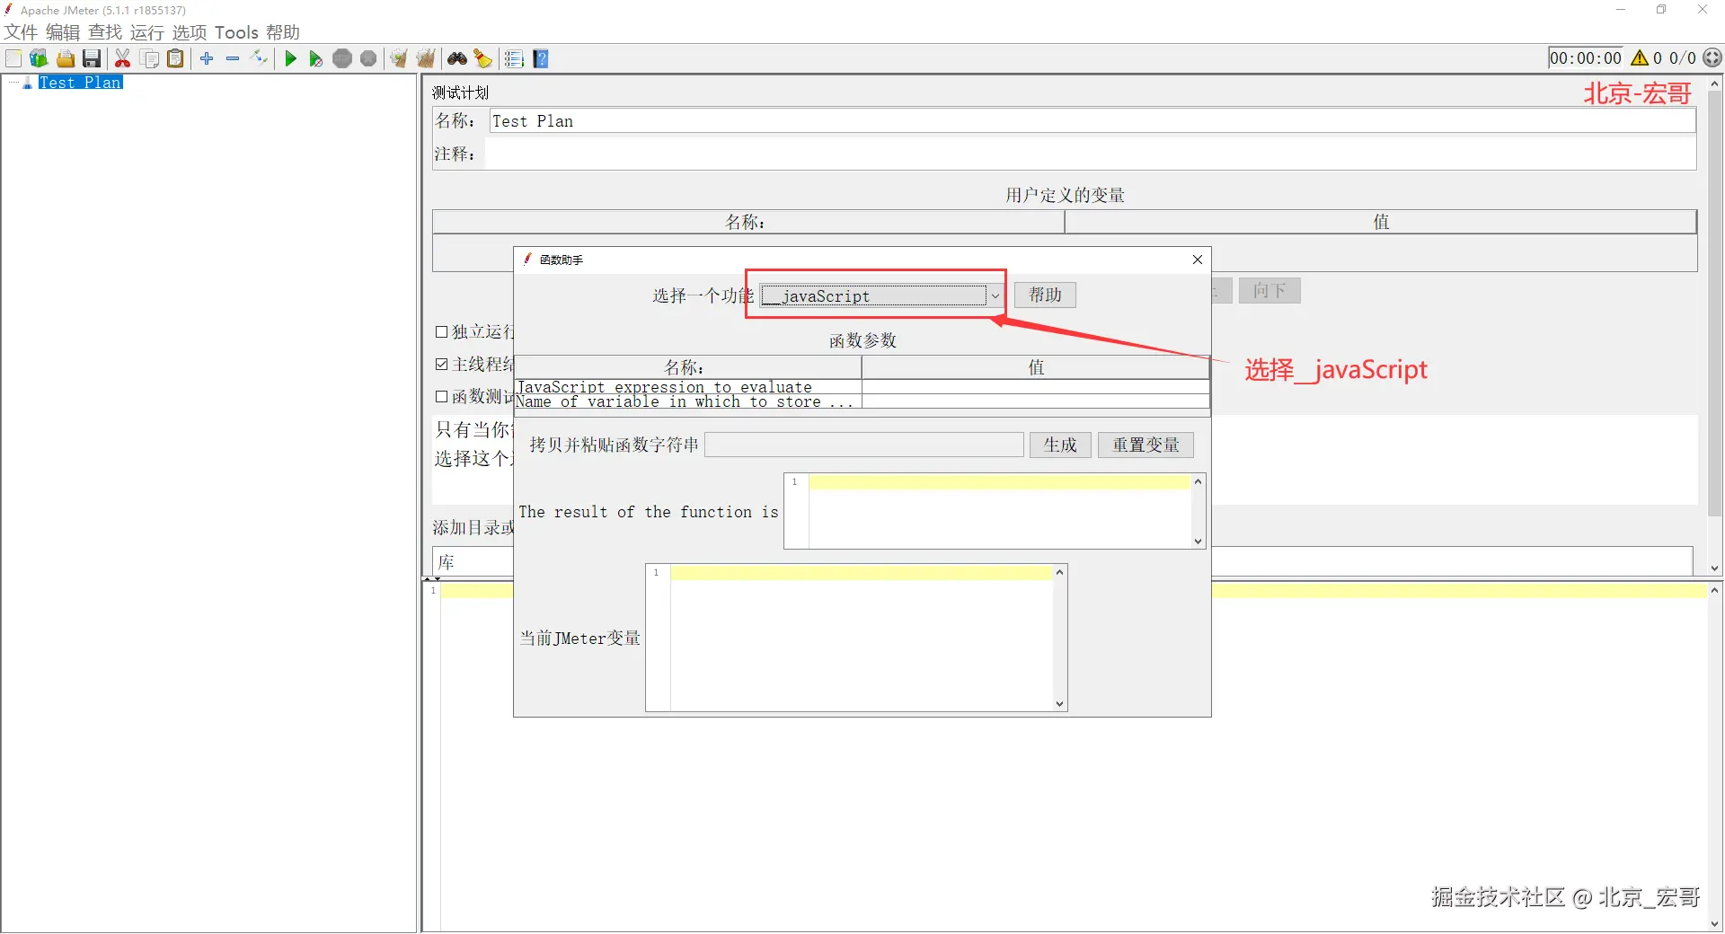Click the 重置变量 button

pyautogui.click(x=1146, y=445)
